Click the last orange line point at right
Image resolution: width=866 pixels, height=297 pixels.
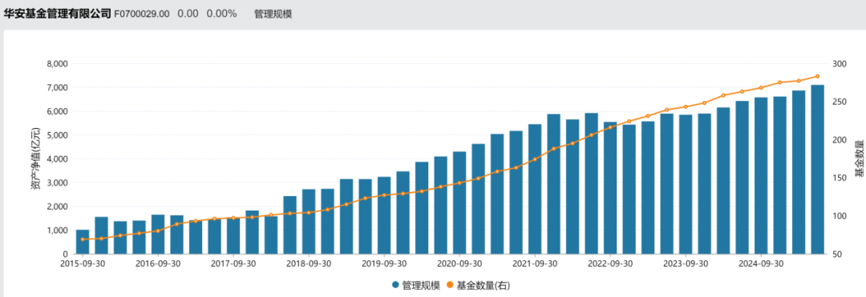pos(817,77)
